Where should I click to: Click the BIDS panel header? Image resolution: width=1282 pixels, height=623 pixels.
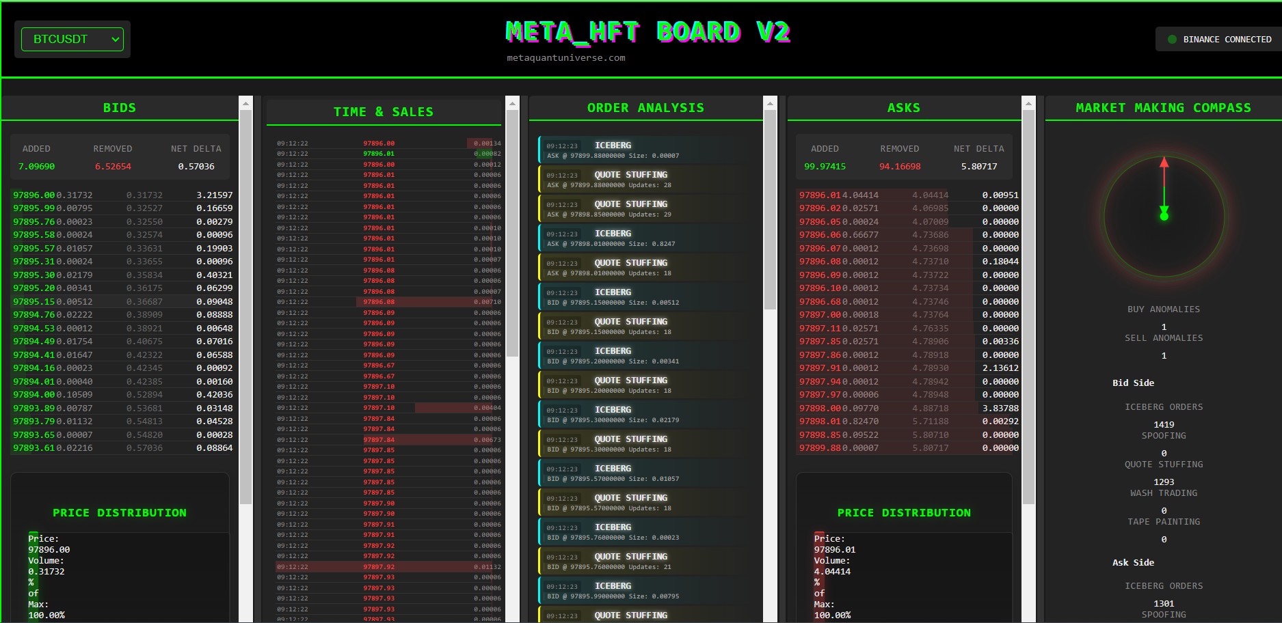[x=120, y=108]
